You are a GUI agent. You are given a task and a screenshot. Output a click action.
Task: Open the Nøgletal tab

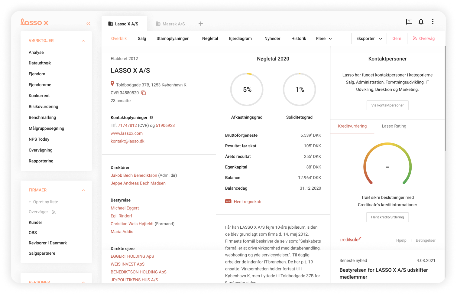210,39
